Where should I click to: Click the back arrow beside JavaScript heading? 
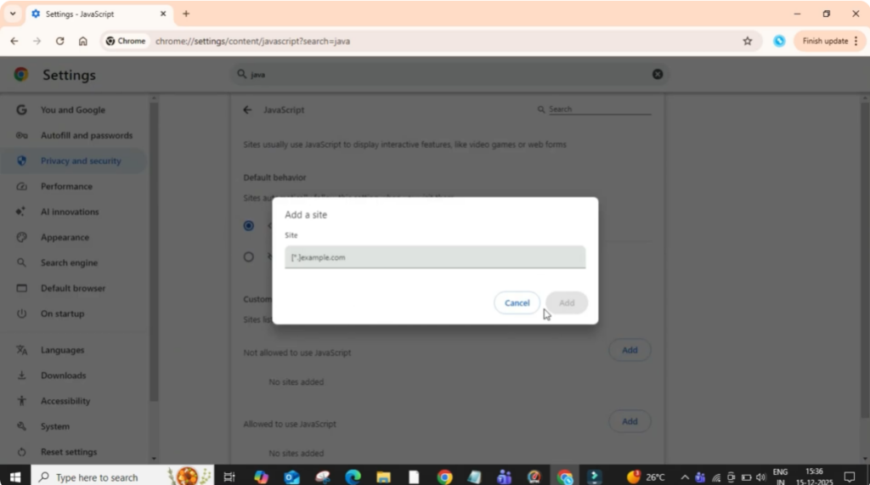(247, 110)
